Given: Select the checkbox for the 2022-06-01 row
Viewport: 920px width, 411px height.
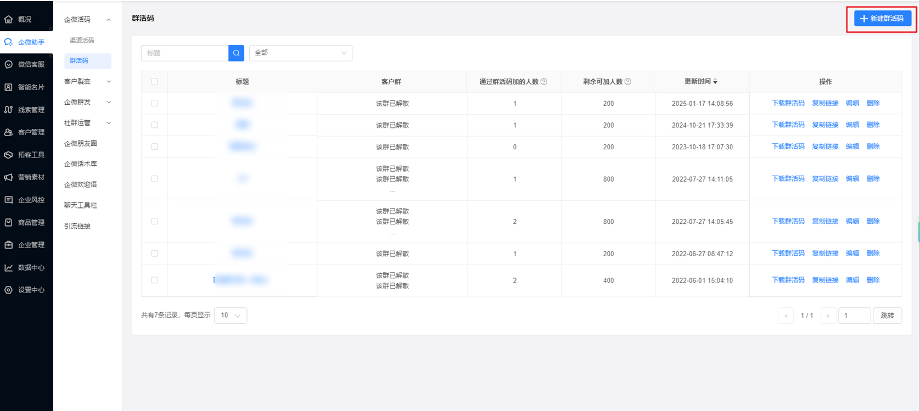Looking at the screenshot, I should click(x=155, y=280).
